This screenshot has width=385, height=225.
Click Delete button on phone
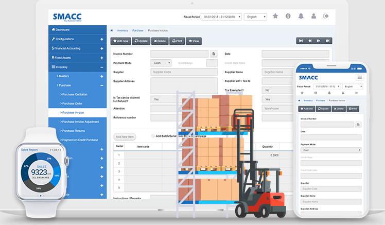coord(339,109)
